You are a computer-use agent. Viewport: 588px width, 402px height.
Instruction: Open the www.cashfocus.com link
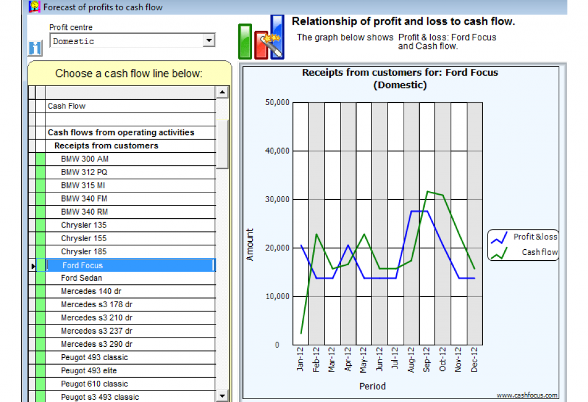[527, 395]
